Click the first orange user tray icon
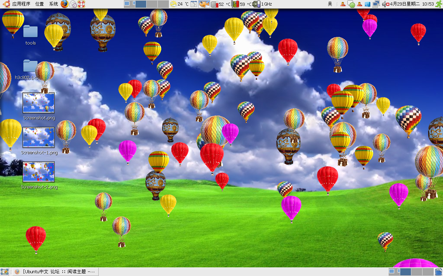The height and width of the screenshot is (276, 443). [343, 4]
